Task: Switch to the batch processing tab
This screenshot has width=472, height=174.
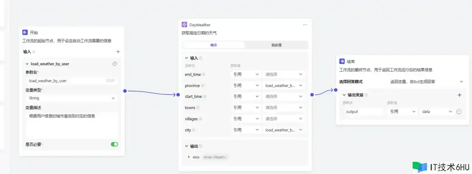Action: pos(276,45)
